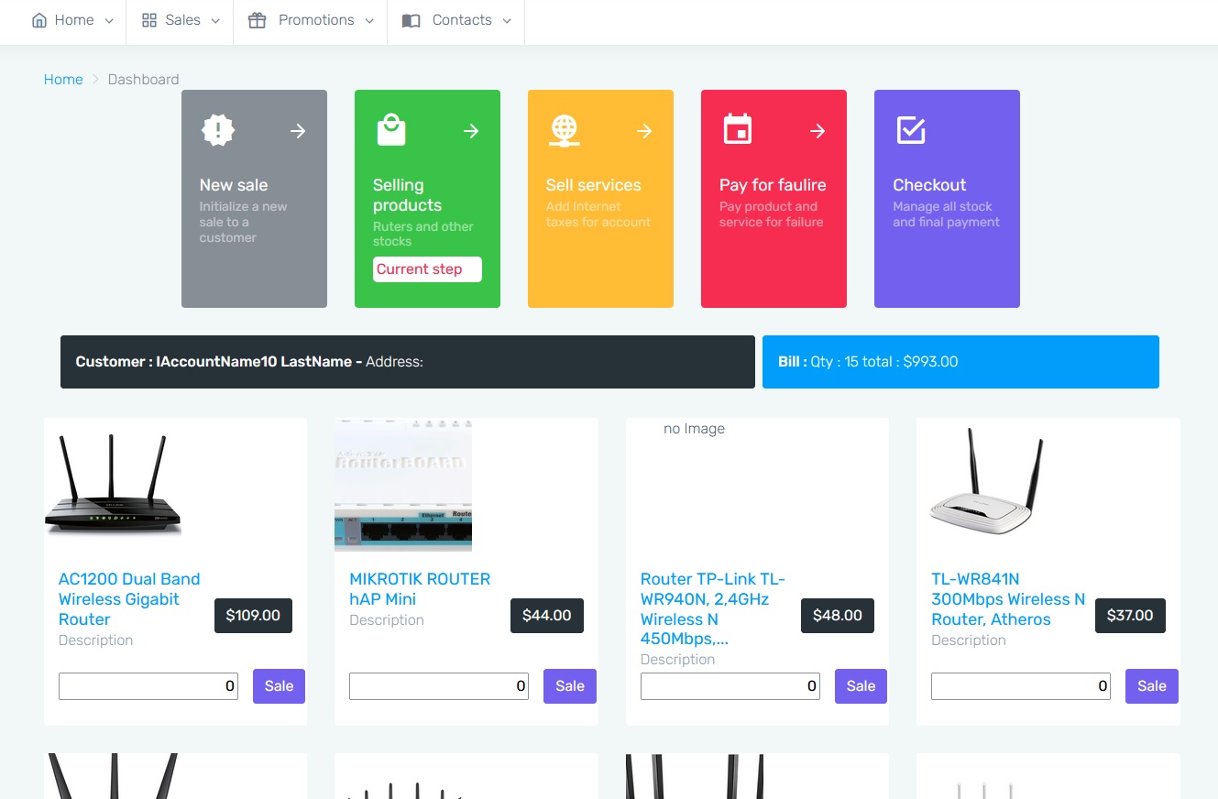Click the white TL-WR841N router thumbnail image
1218x799 pixels.
pyautogui.click(x=986, y=481)
